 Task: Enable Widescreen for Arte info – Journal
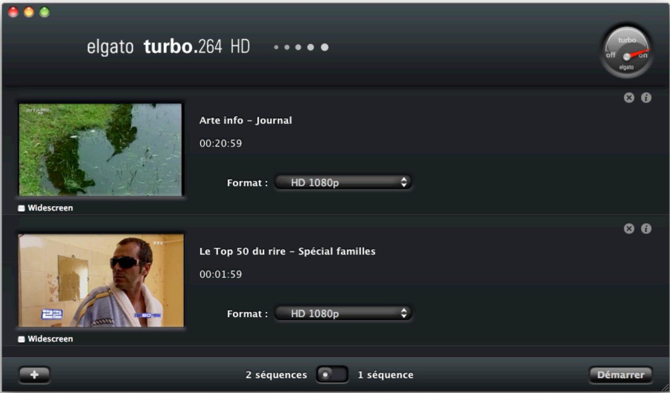[21, 208]
